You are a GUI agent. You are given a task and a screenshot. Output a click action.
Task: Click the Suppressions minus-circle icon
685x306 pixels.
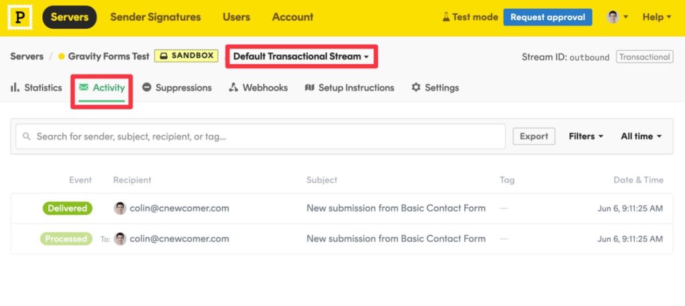click(146, 88)
